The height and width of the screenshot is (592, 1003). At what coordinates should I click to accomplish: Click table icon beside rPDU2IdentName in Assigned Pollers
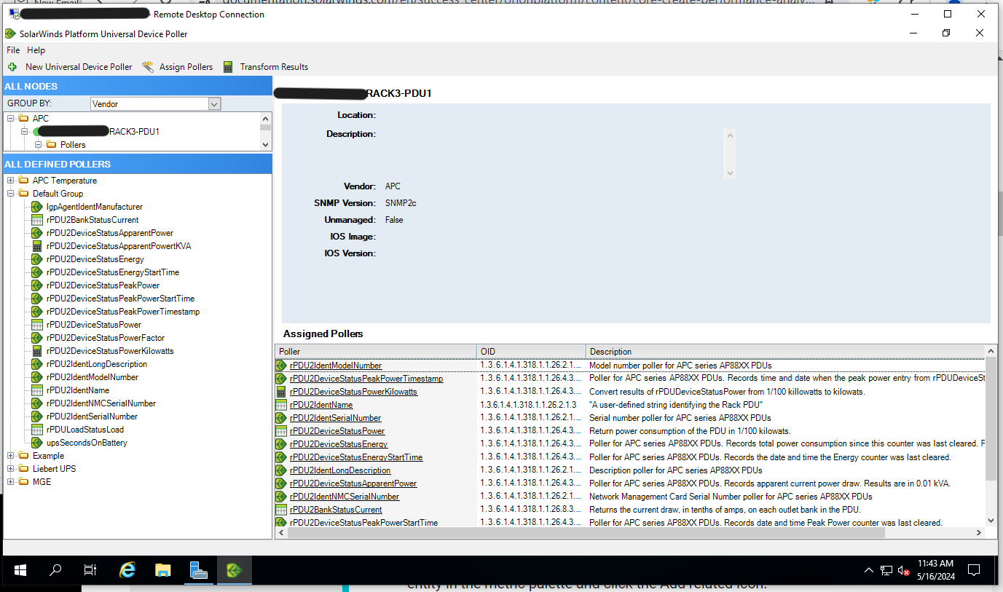pos(281,405)
